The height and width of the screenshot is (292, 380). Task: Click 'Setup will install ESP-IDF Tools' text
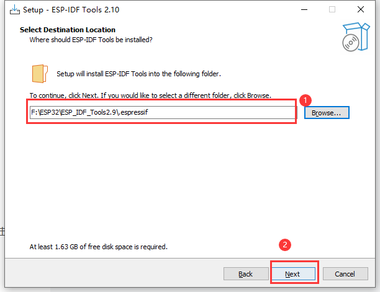(x=138, y=74)
